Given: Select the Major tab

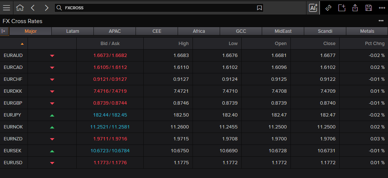Looking at the screenshot, I should click(31, 31).
